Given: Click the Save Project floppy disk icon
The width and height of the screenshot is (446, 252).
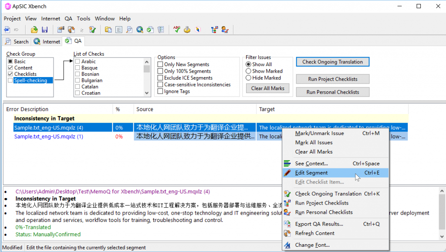Looking at the screenshot, I should 44,30.
